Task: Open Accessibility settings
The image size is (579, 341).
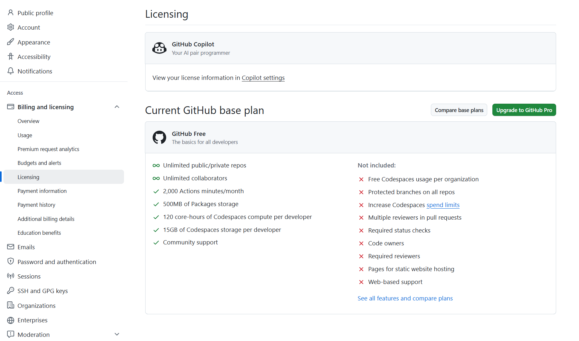Action: [x=34, y=57]
